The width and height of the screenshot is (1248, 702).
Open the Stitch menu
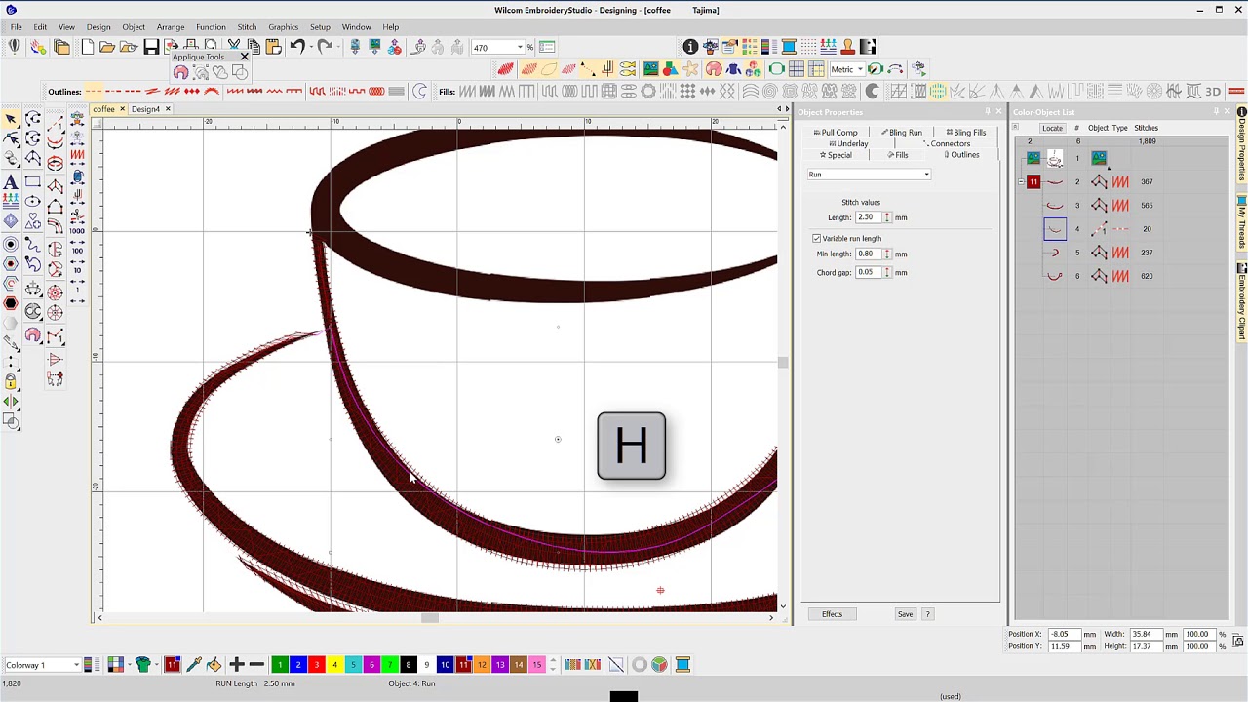(x=247, y=27)
